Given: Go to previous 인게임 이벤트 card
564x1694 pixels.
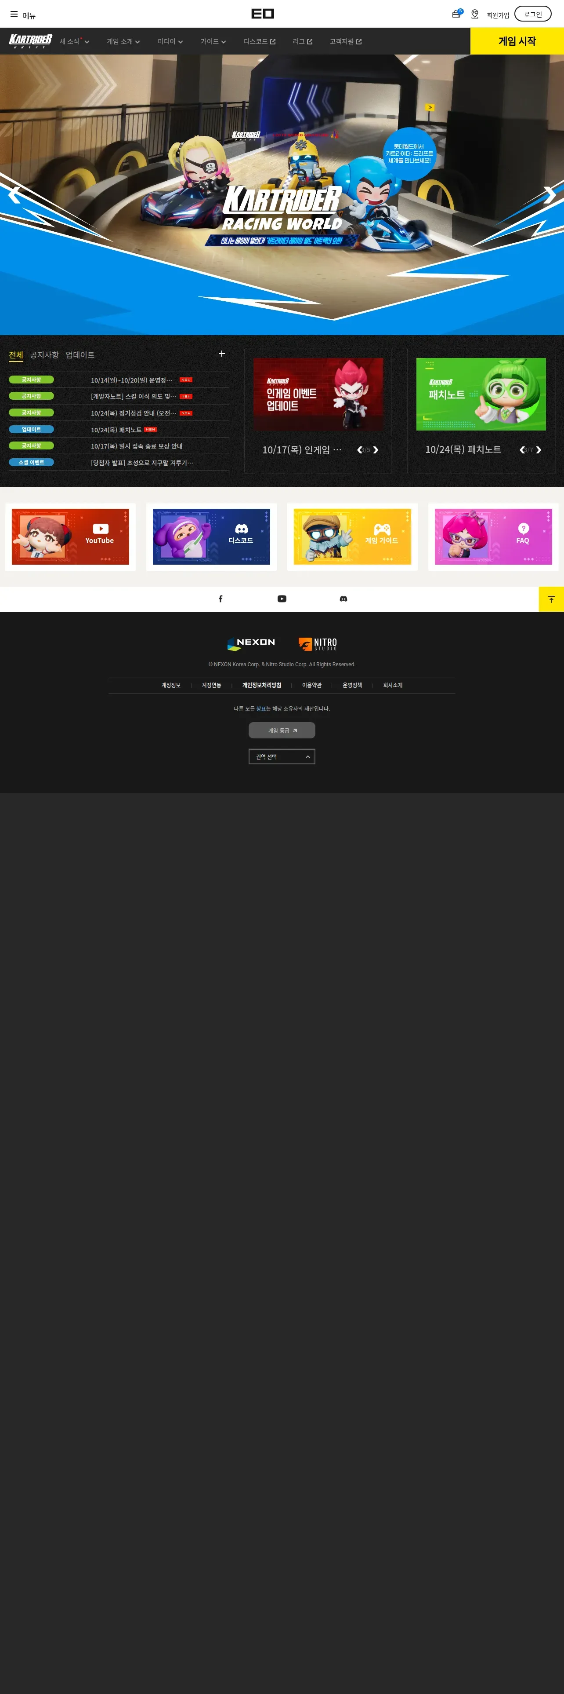Looking at the screenshot, I should pos(360,450).
